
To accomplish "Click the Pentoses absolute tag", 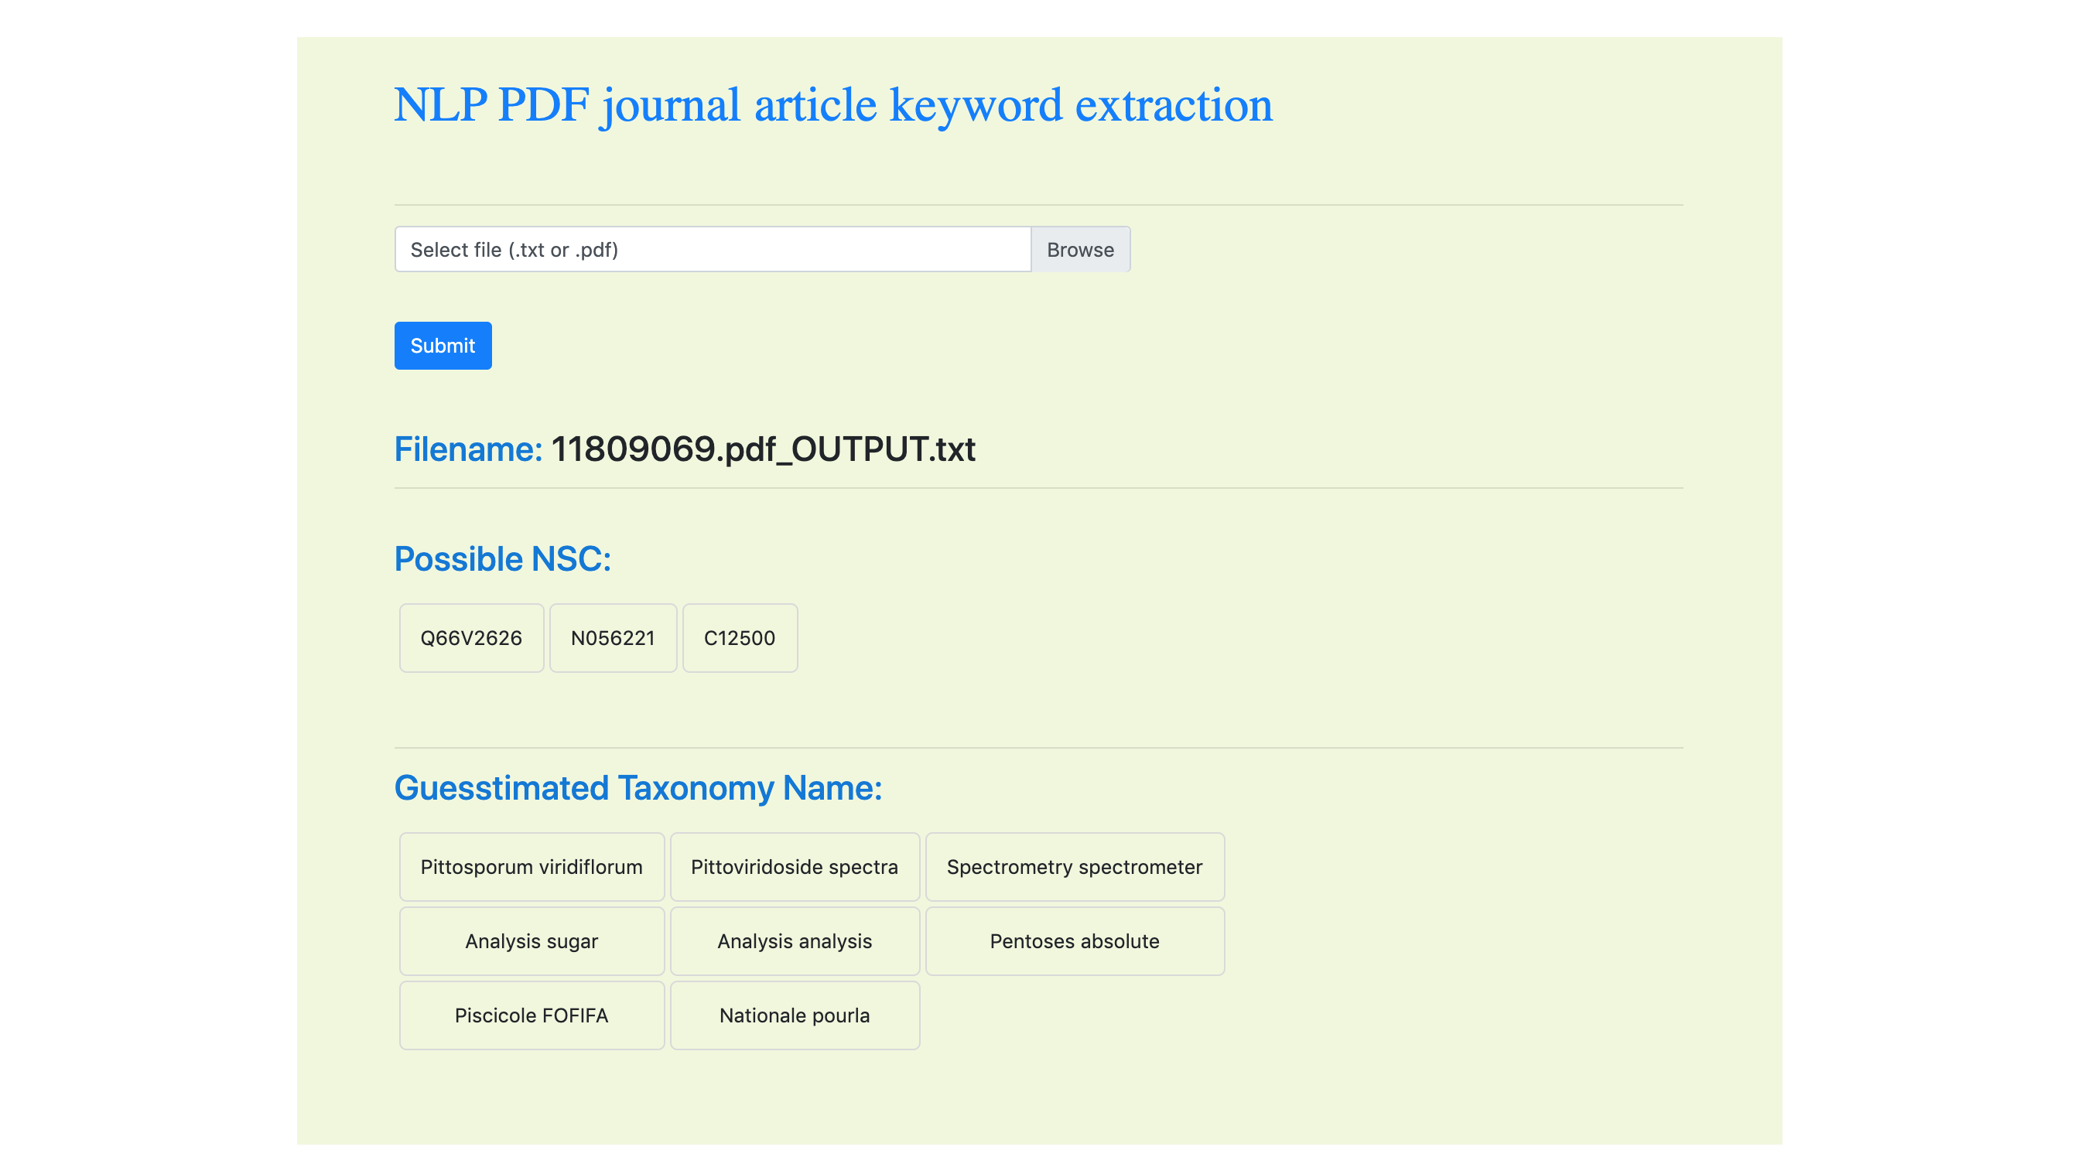I will (x=1073, y=941).
